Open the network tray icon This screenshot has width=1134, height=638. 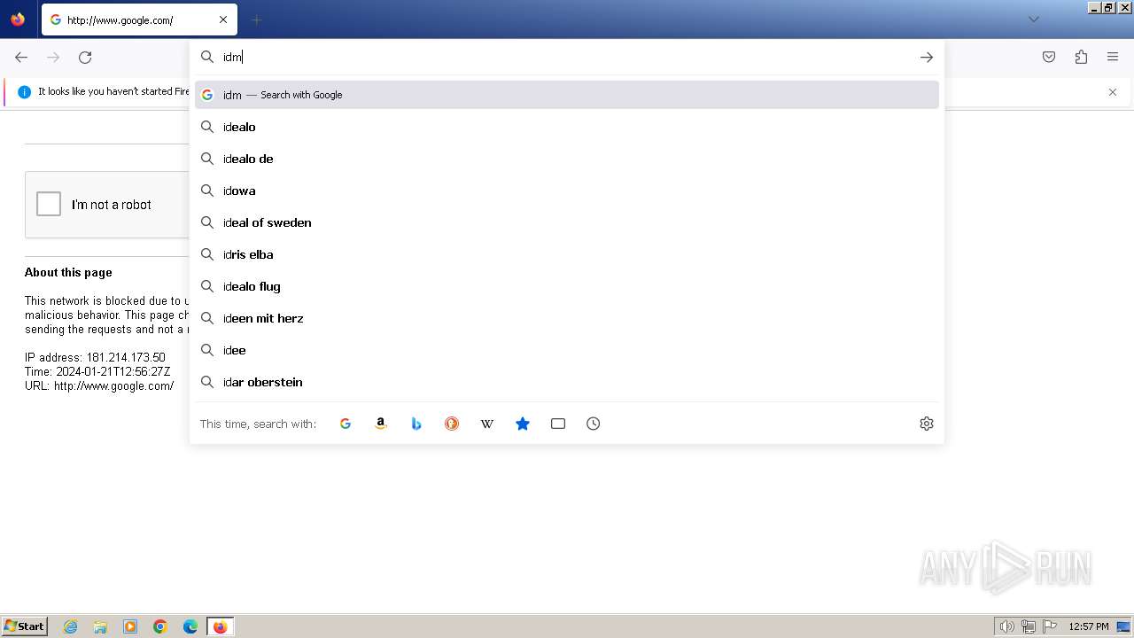(x=1029, y=626)
